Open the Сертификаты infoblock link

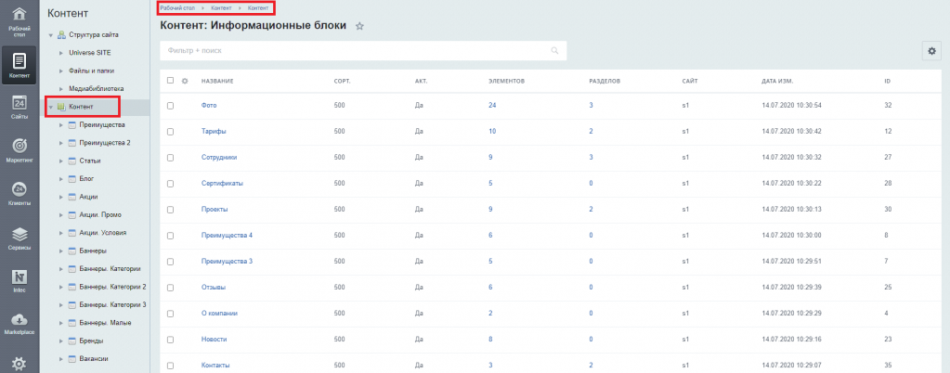pyautogui.click(x=222, y=184)
